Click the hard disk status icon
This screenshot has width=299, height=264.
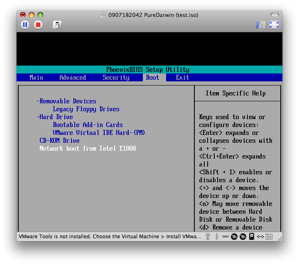pos(252,237)
